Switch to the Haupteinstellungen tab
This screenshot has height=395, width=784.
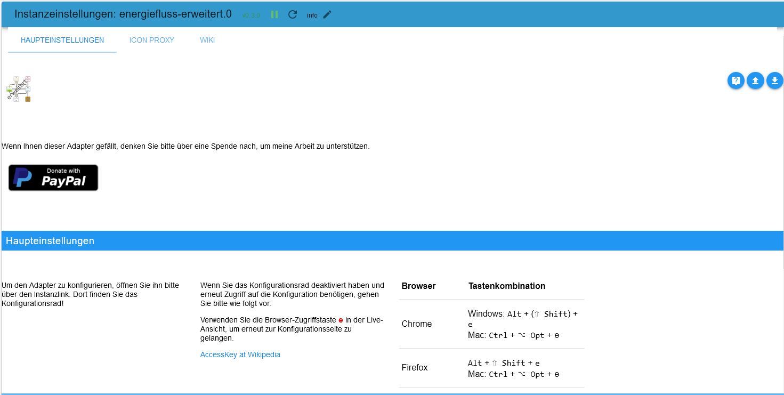tap(62, 40)
